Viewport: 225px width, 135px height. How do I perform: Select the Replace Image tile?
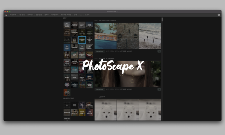(x=89, y=85)
